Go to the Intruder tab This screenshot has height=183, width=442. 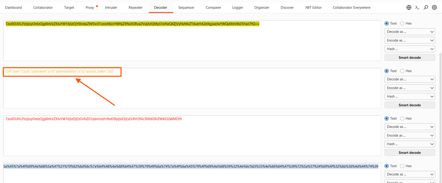point(111,7)
